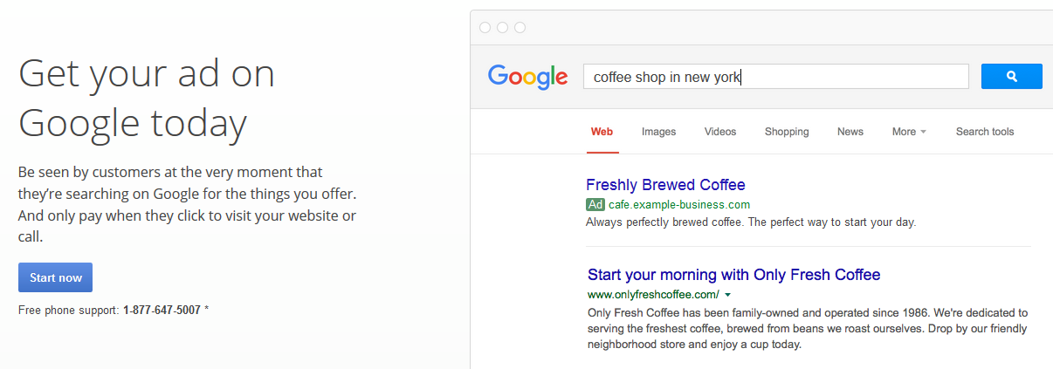Switch to the Images tab

[659, 132]
